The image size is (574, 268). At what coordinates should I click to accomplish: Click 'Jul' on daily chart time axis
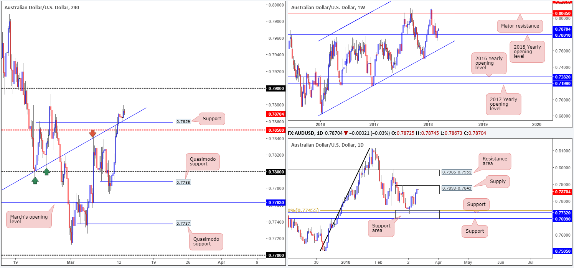(x=531, y=263)
